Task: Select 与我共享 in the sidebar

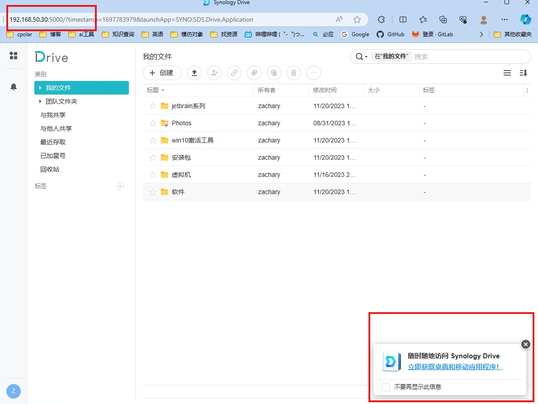Action: coord(53,115)
